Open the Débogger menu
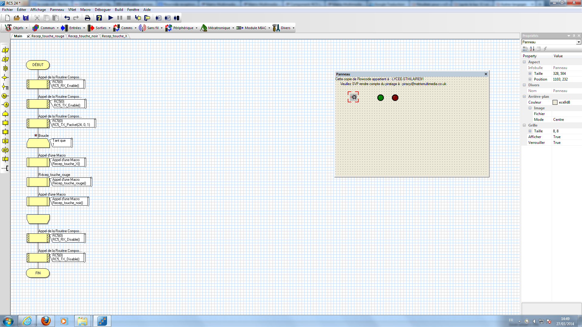582x327 pixels. tap(102, 9)
